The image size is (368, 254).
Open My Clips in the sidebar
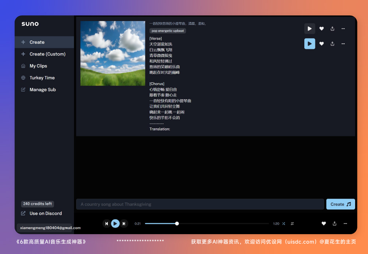pyautogui.click(x=38, y=66)
